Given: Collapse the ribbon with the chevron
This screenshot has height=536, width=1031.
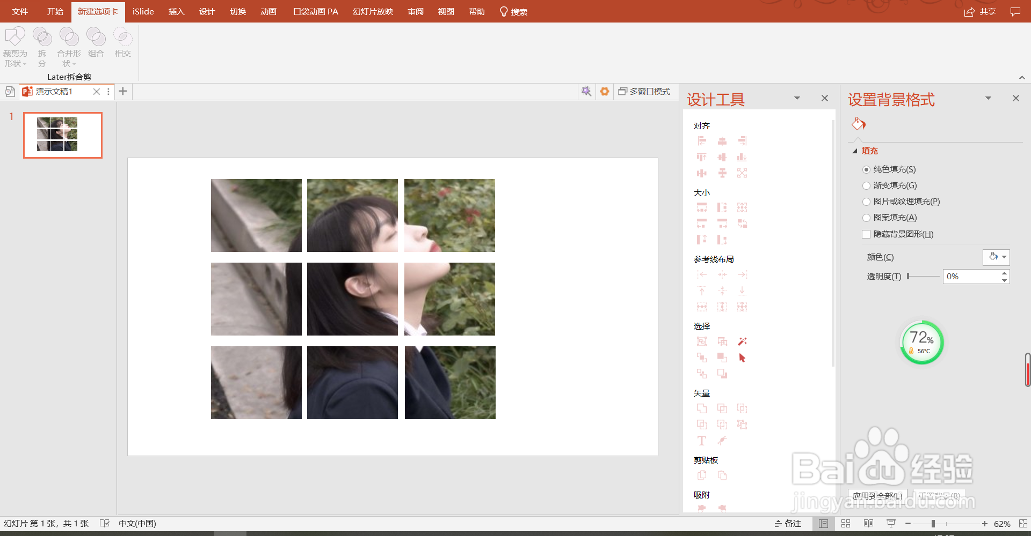Looking at the screenshot, I should pos(1022,78).
